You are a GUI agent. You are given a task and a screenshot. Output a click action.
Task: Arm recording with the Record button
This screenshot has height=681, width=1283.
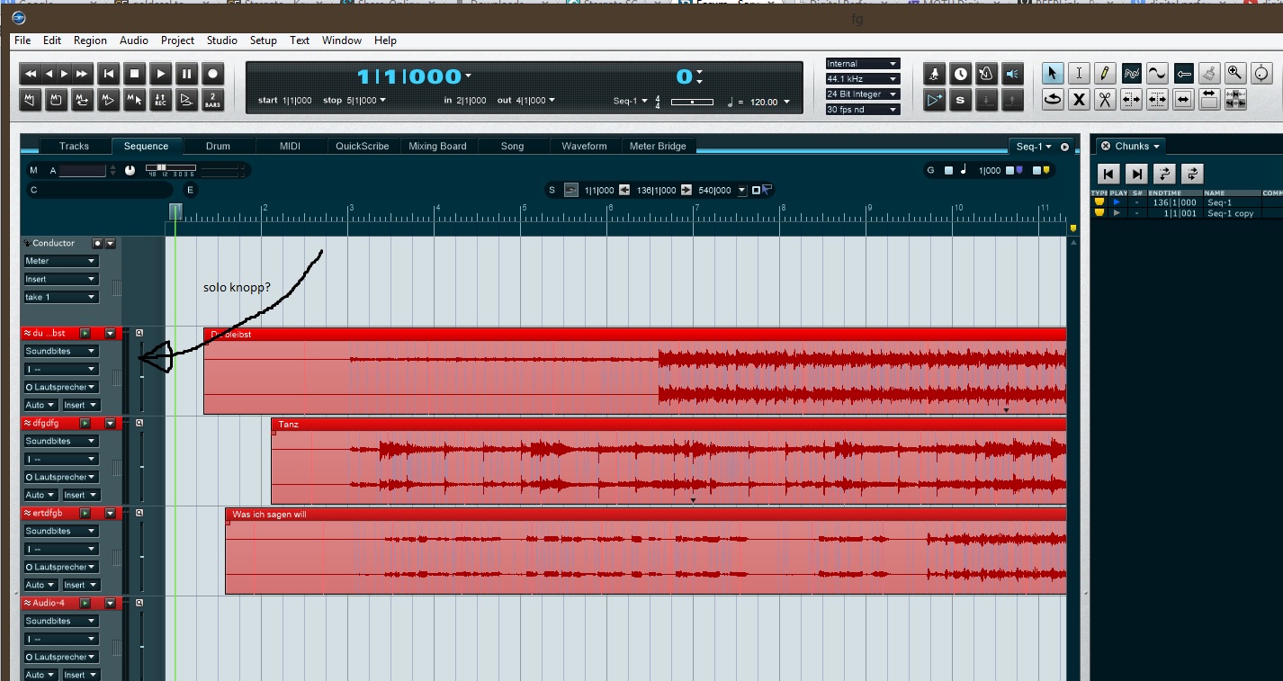(x=212, y=74)
